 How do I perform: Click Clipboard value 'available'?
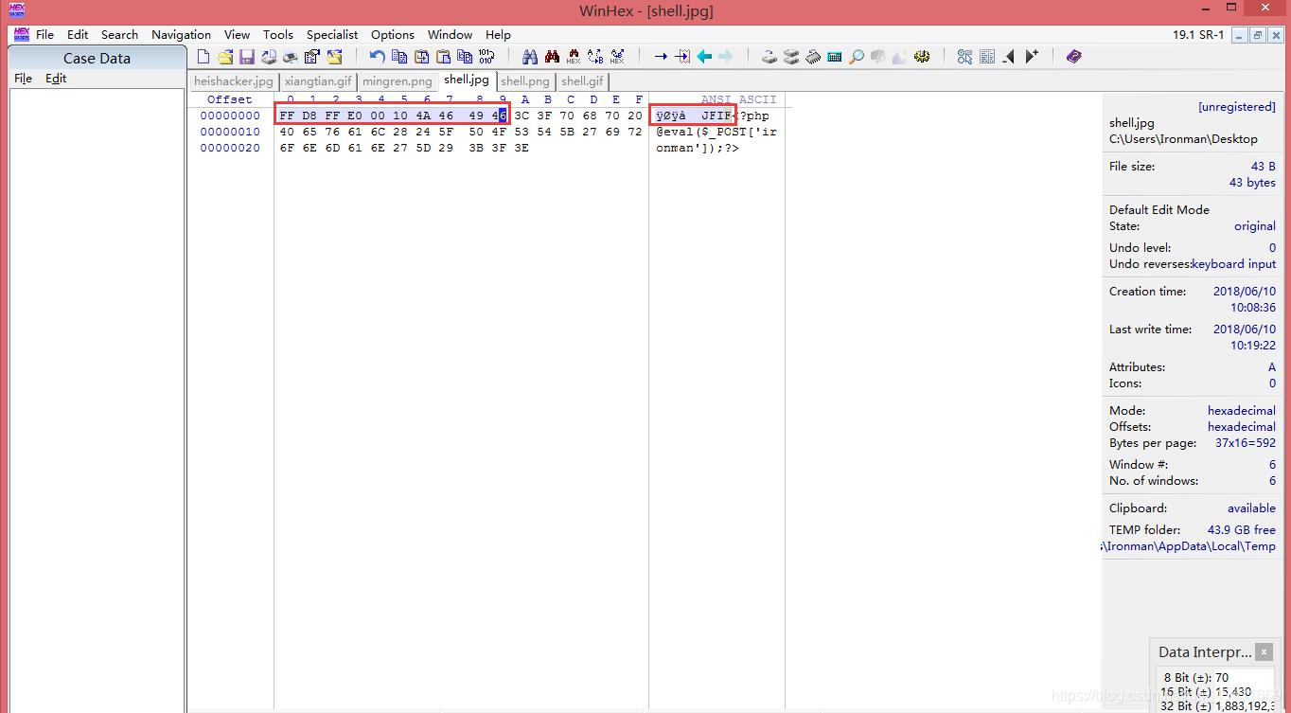click(1251, 508)
